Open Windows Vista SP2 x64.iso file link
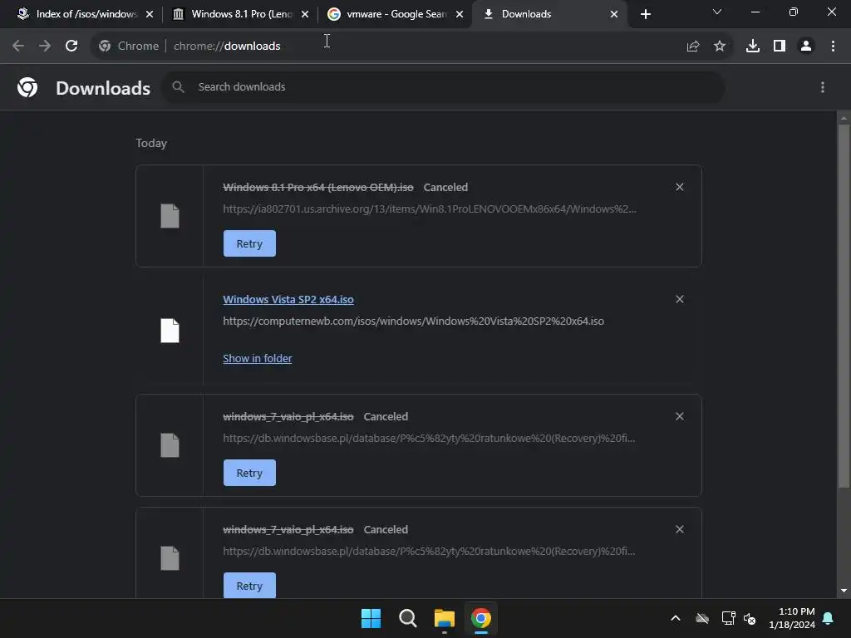Viewport: 851px width, 638px height. [x=288, y=299]
